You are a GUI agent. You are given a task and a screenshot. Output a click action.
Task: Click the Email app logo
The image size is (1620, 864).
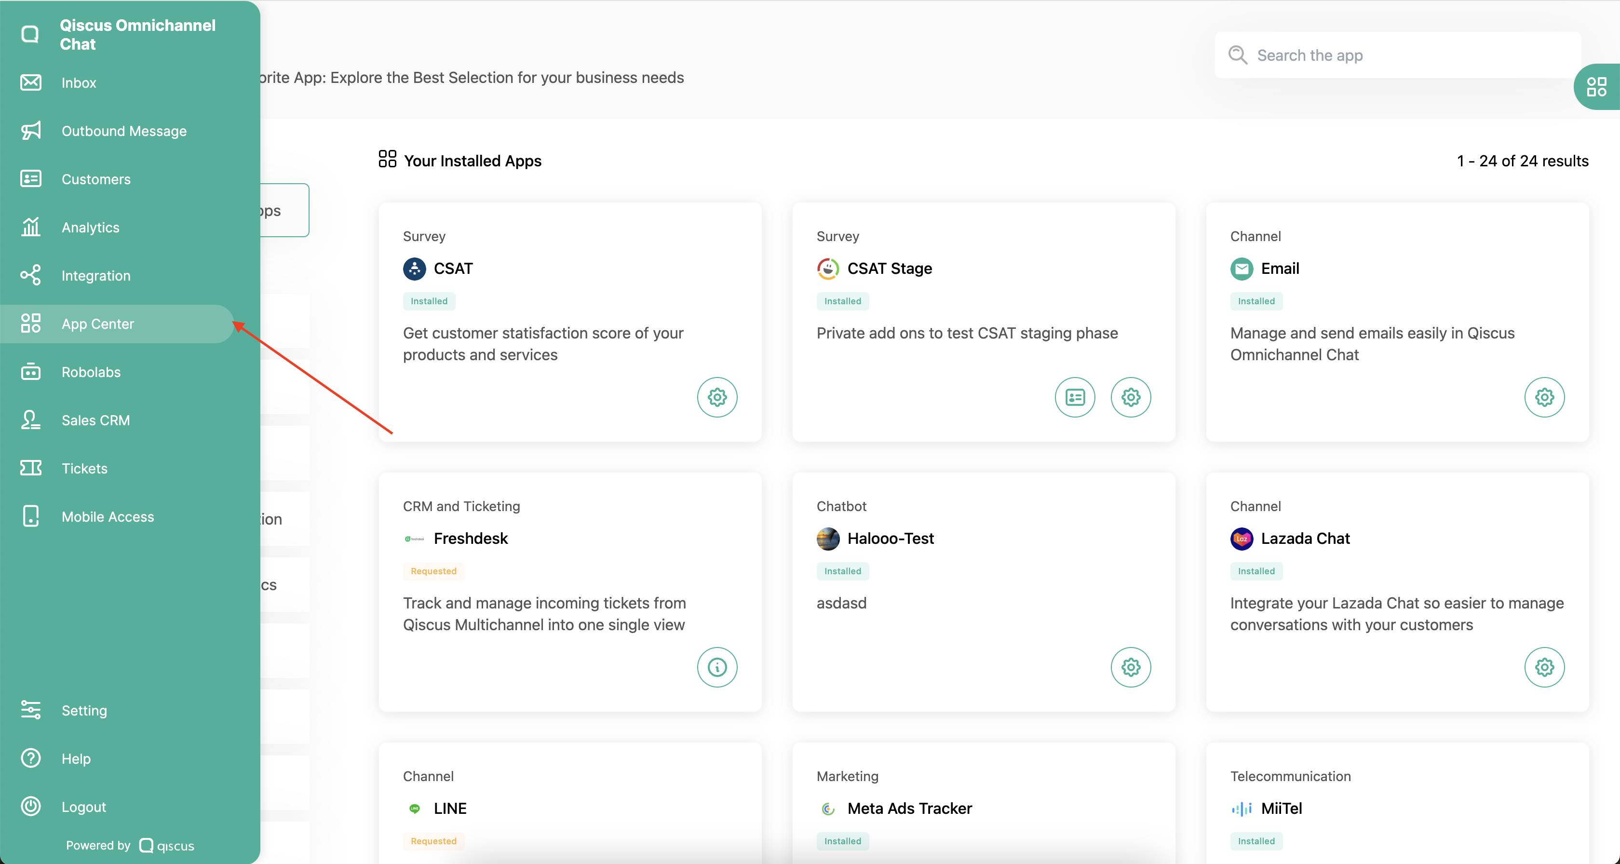coord(1242,269)
